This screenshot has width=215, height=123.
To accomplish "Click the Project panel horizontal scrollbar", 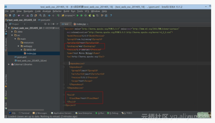I will pyautogui.click(x=26, y=110).
